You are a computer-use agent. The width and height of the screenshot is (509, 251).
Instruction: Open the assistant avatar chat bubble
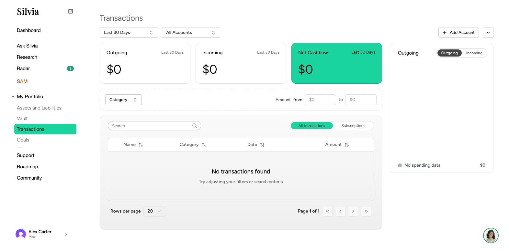(x=491, y=235)
